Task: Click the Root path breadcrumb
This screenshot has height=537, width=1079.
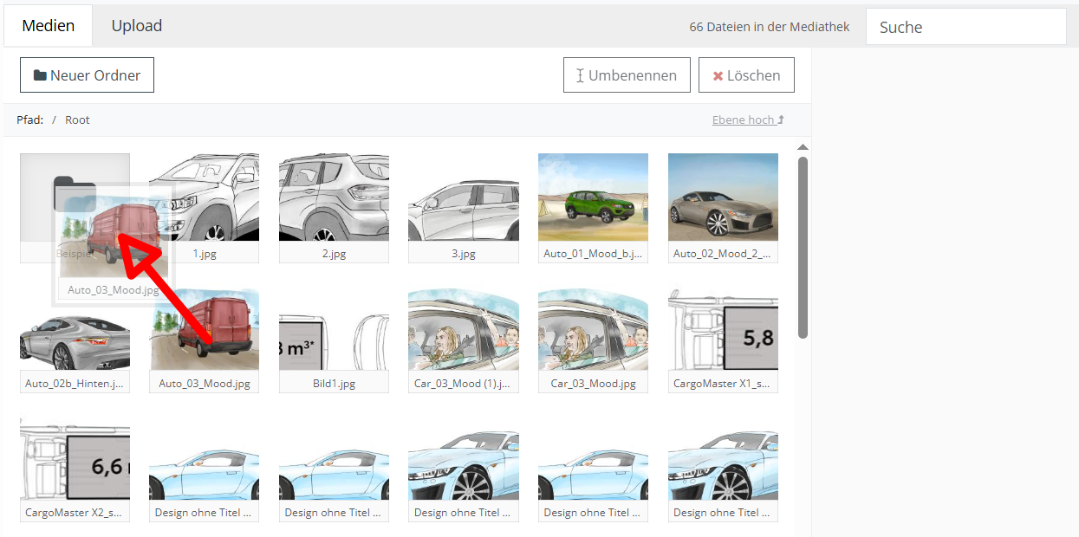Action: coord(77,120)
